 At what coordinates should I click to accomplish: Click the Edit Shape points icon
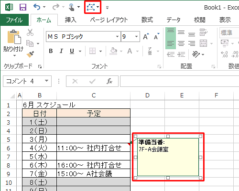91,7
